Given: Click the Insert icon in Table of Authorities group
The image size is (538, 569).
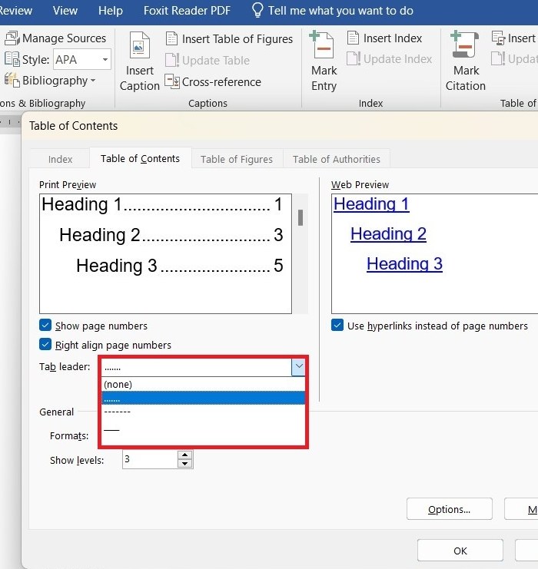Looking at the screenshot, I should coord(498,38).
